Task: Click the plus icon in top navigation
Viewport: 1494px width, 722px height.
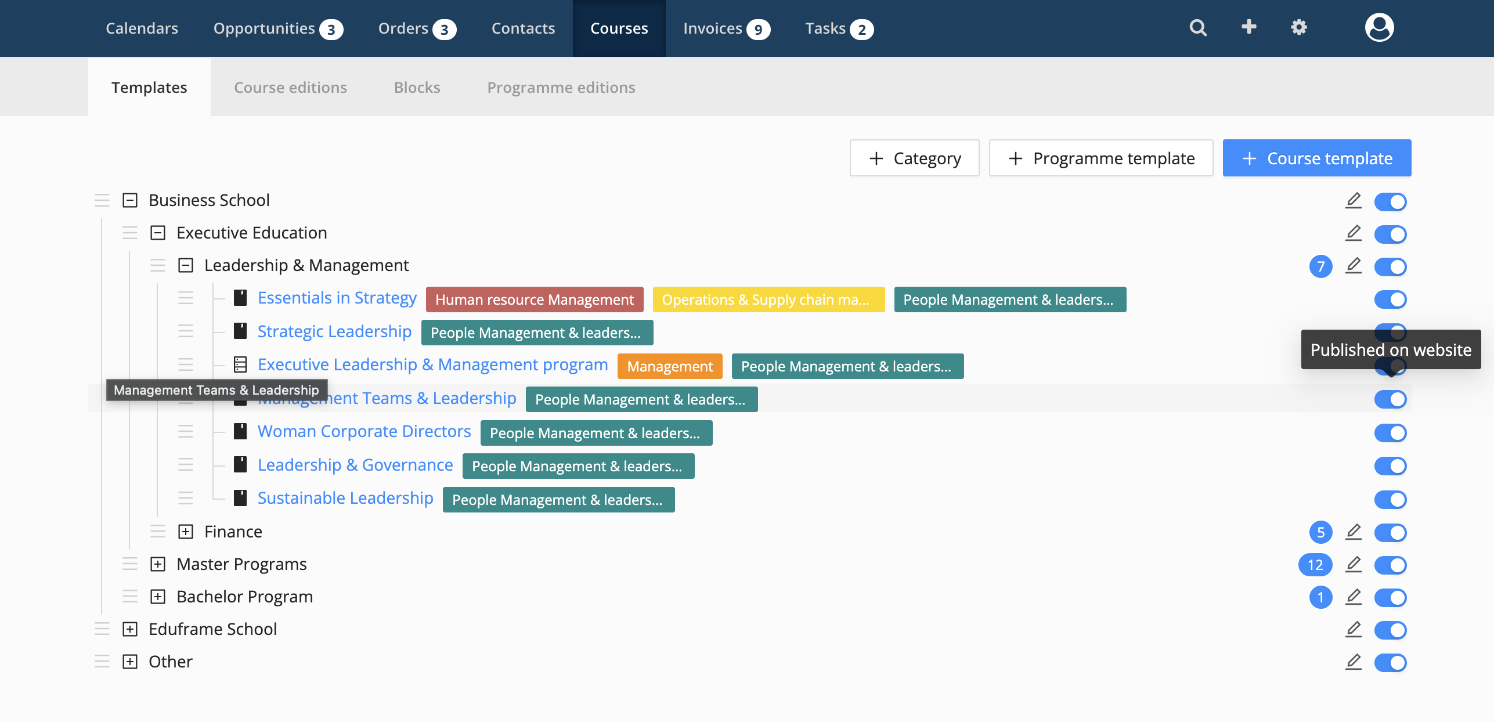Action: 1248,27
